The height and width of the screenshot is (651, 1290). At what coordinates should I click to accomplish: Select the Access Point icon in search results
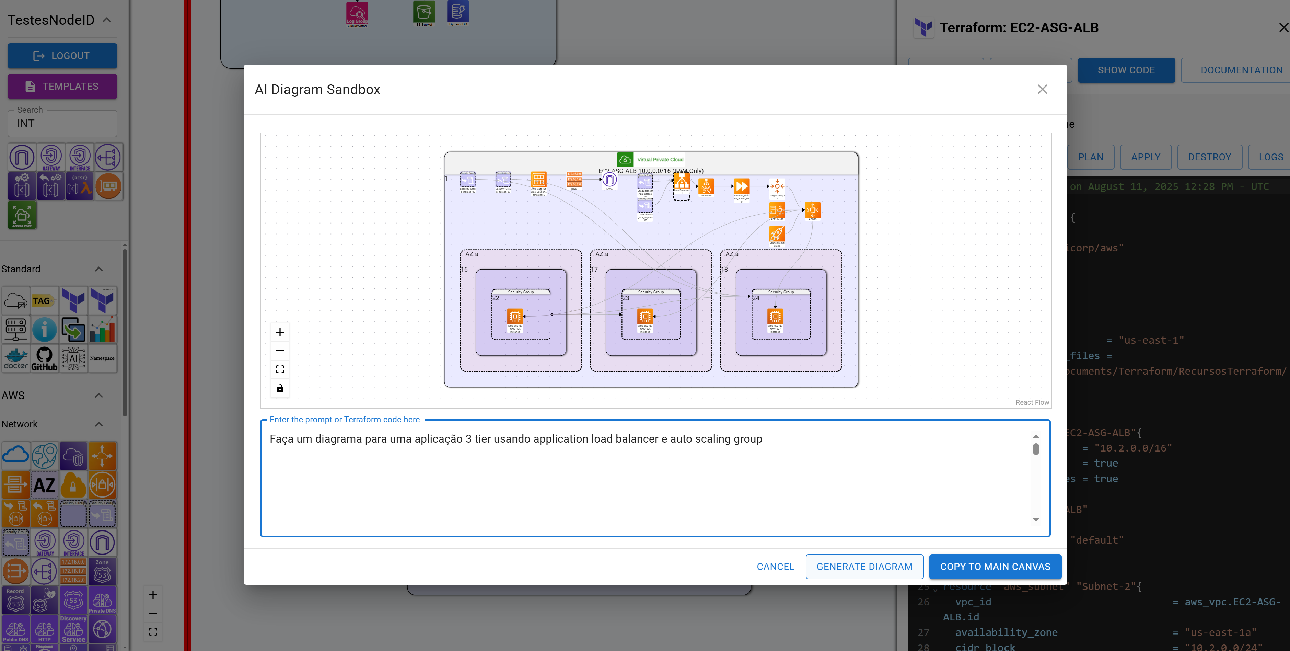tap(22, 216)
